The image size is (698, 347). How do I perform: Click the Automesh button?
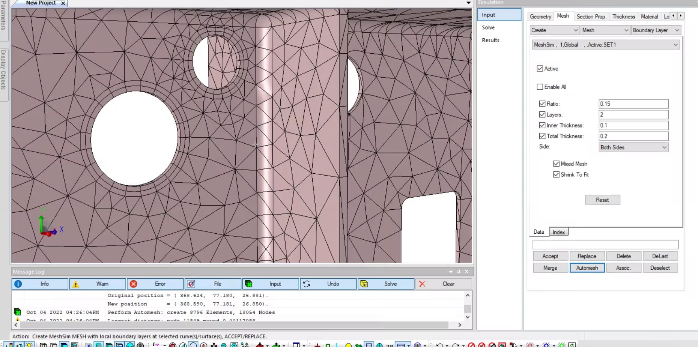[587, 268]
